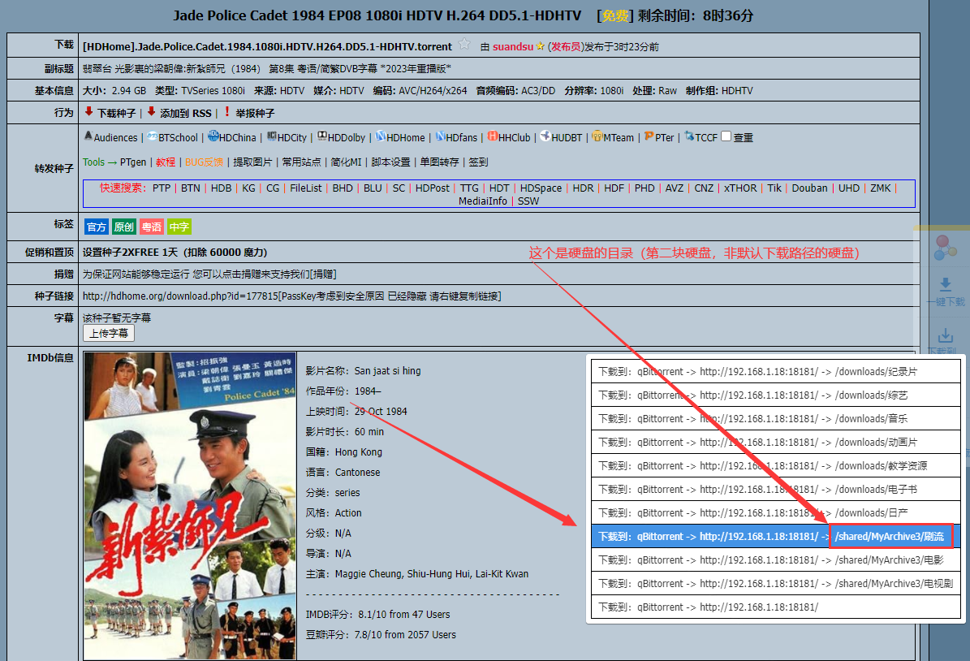Open the PTgen tool link

[x=133, y=162]
